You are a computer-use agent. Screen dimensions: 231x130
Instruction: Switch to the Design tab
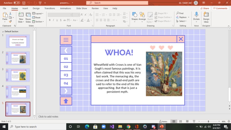[x=36, y=8]
